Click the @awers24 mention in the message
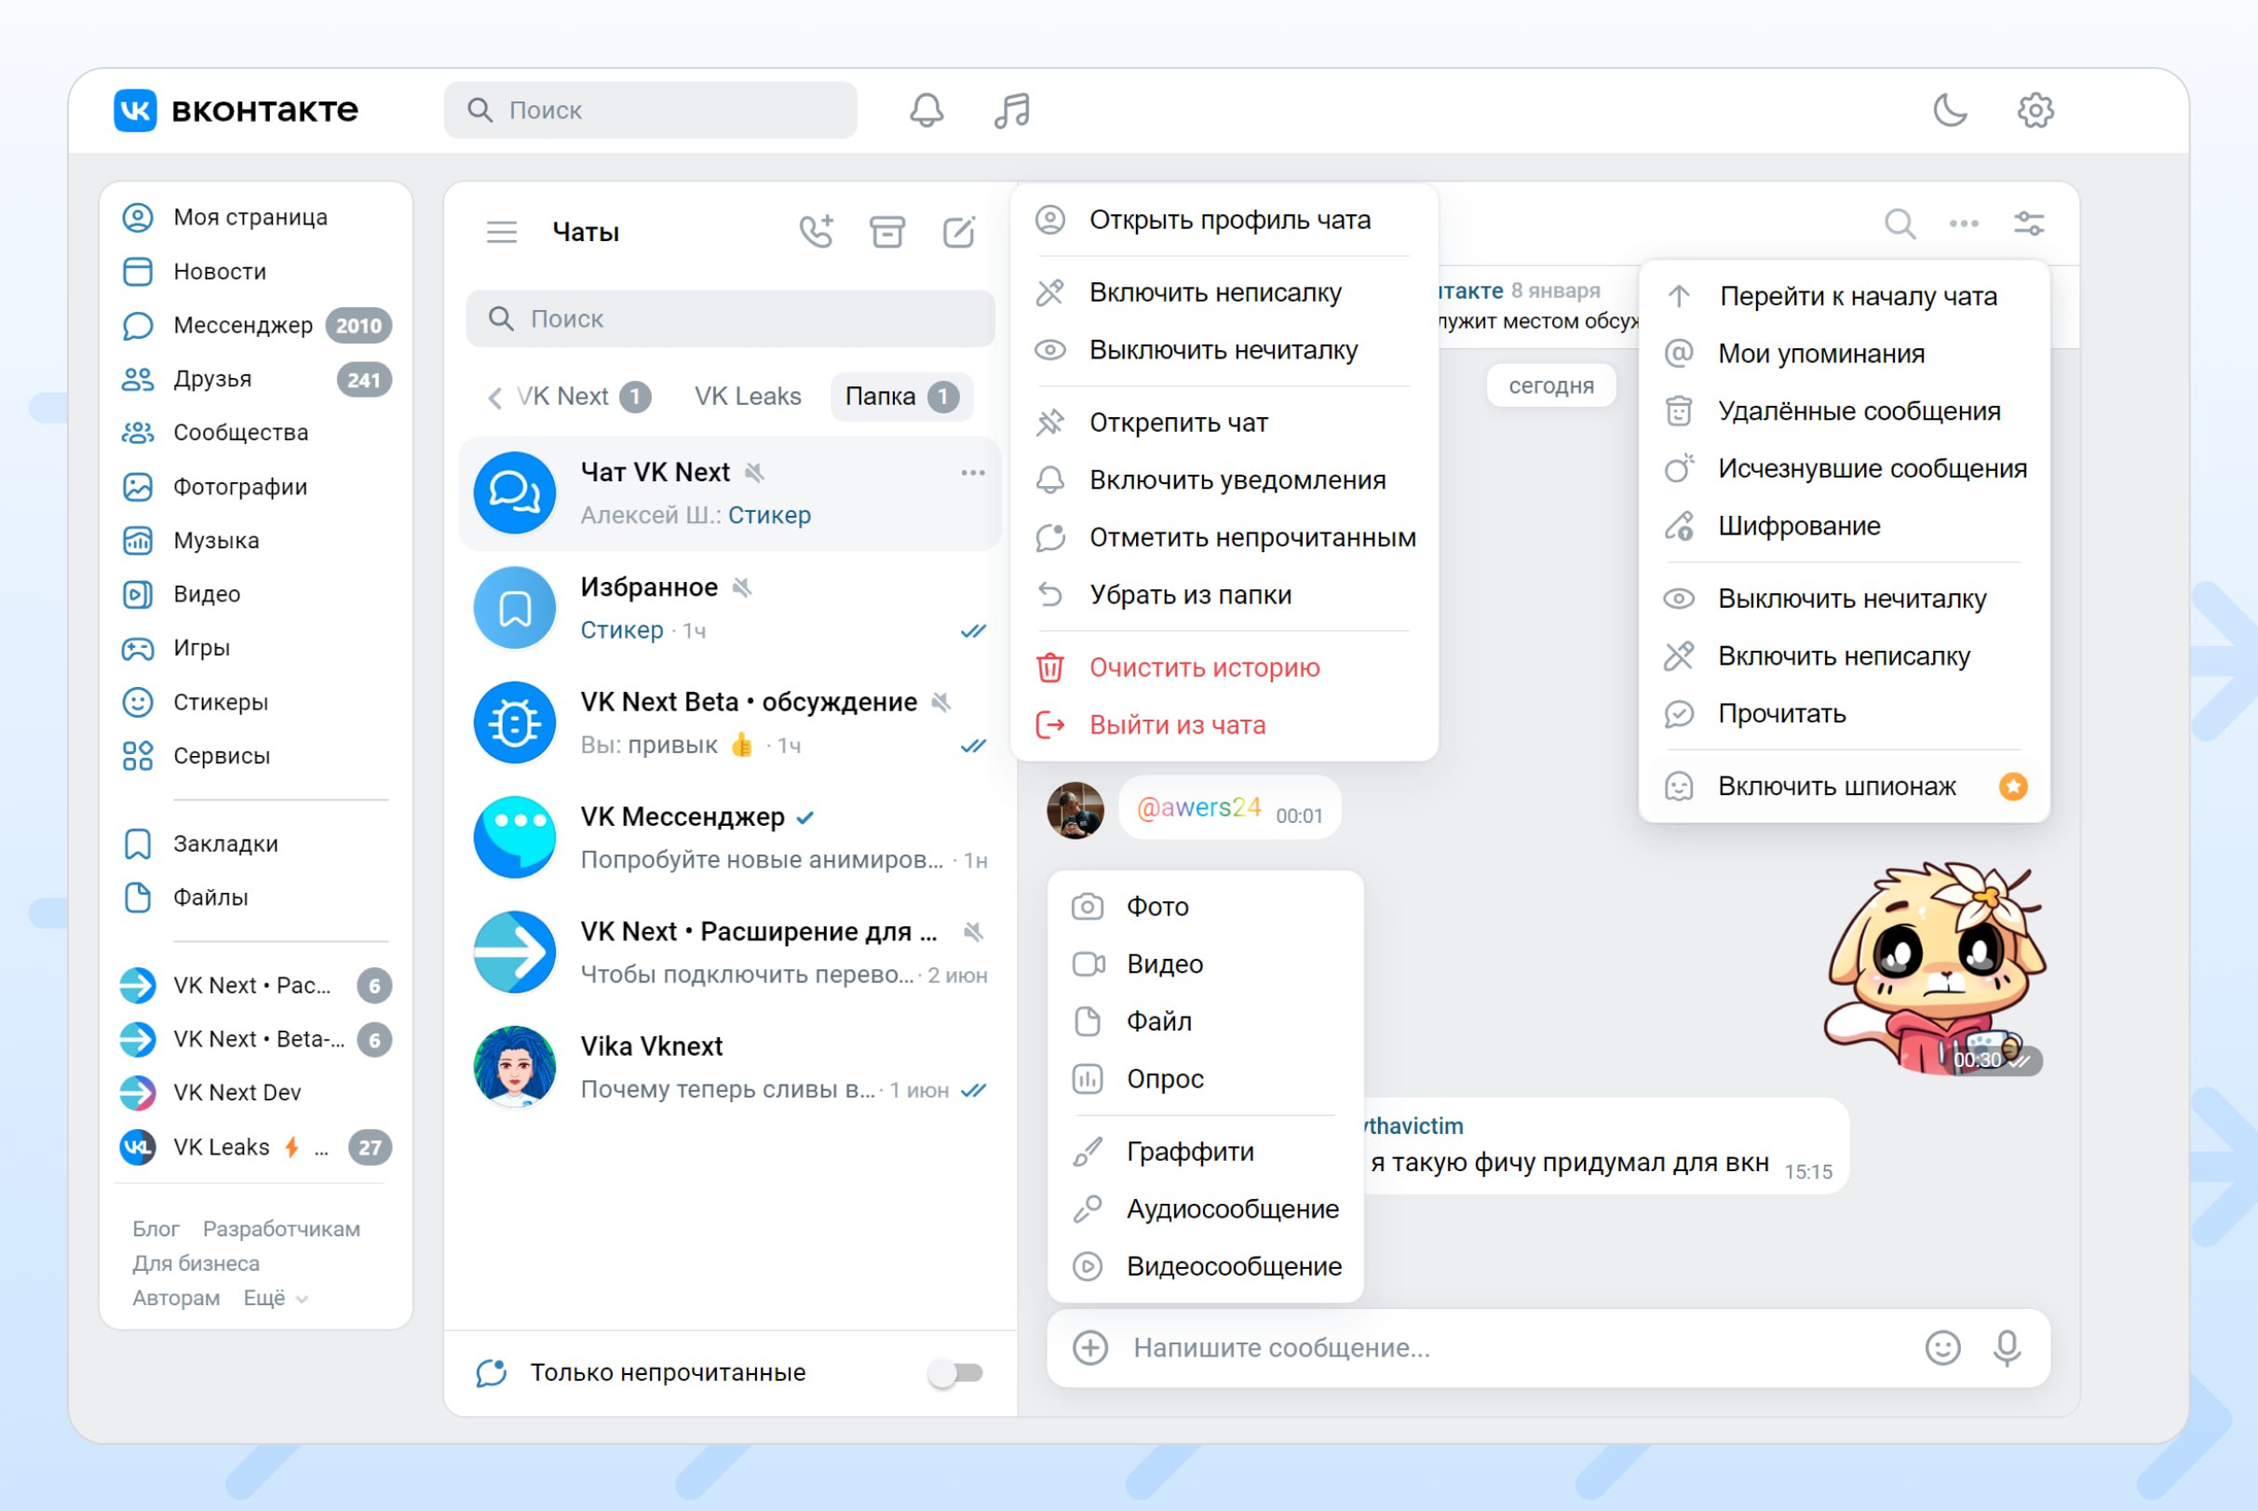Viewport: 2258px width, 1511px height. pyautogui.click(x=1199, y=807)
